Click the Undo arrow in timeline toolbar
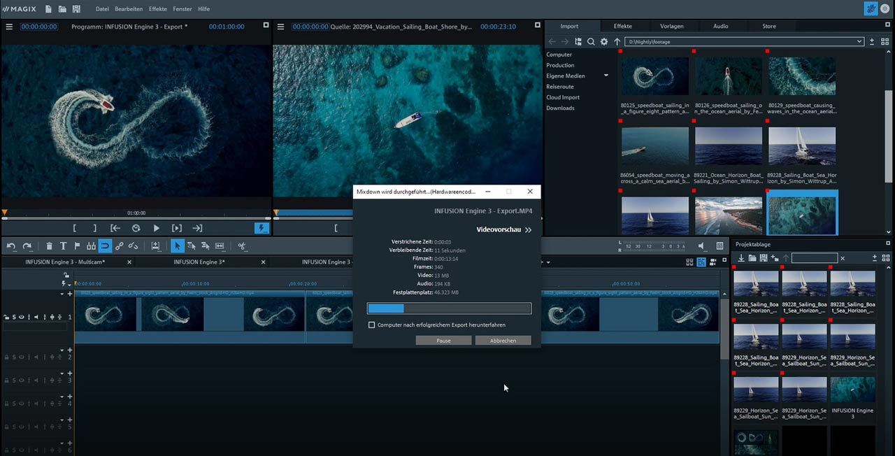 pos(10,246)
